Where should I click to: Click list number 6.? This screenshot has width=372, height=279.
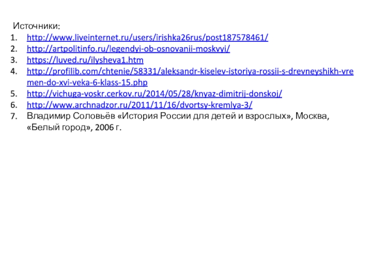click(13, 105)
